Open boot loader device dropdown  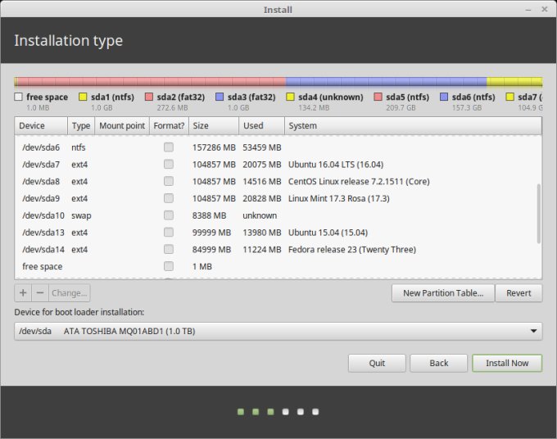pyautogui.click(x=278, y=331)
